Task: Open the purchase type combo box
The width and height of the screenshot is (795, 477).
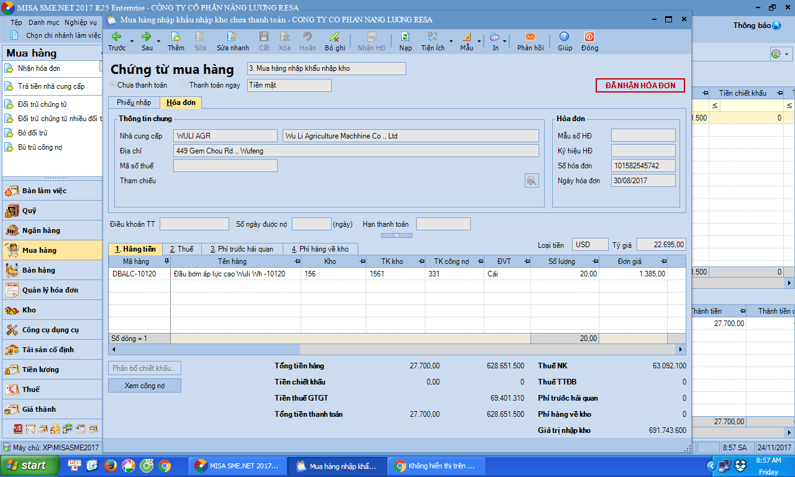Action: click(326, 68)
